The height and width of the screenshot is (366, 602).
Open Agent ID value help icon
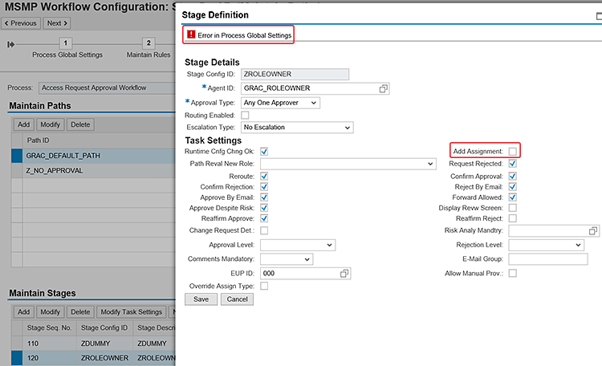click(x=383, y=88)
